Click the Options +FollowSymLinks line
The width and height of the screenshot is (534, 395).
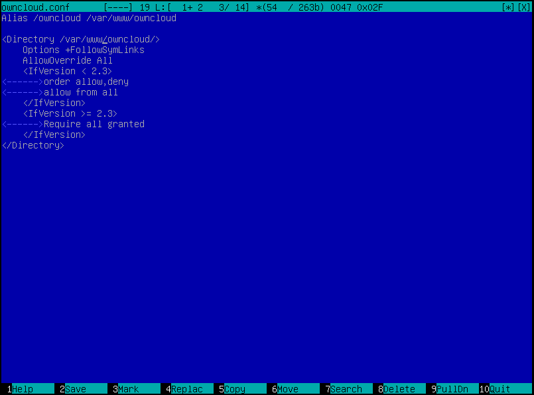[84, 50]
